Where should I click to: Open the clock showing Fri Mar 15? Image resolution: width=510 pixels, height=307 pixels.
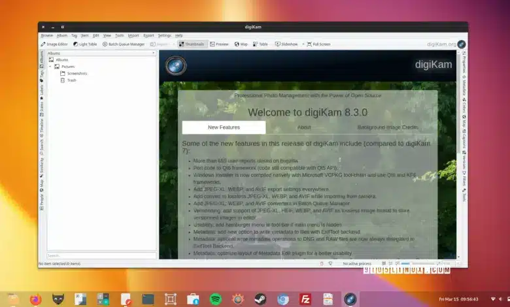(458, 299)
